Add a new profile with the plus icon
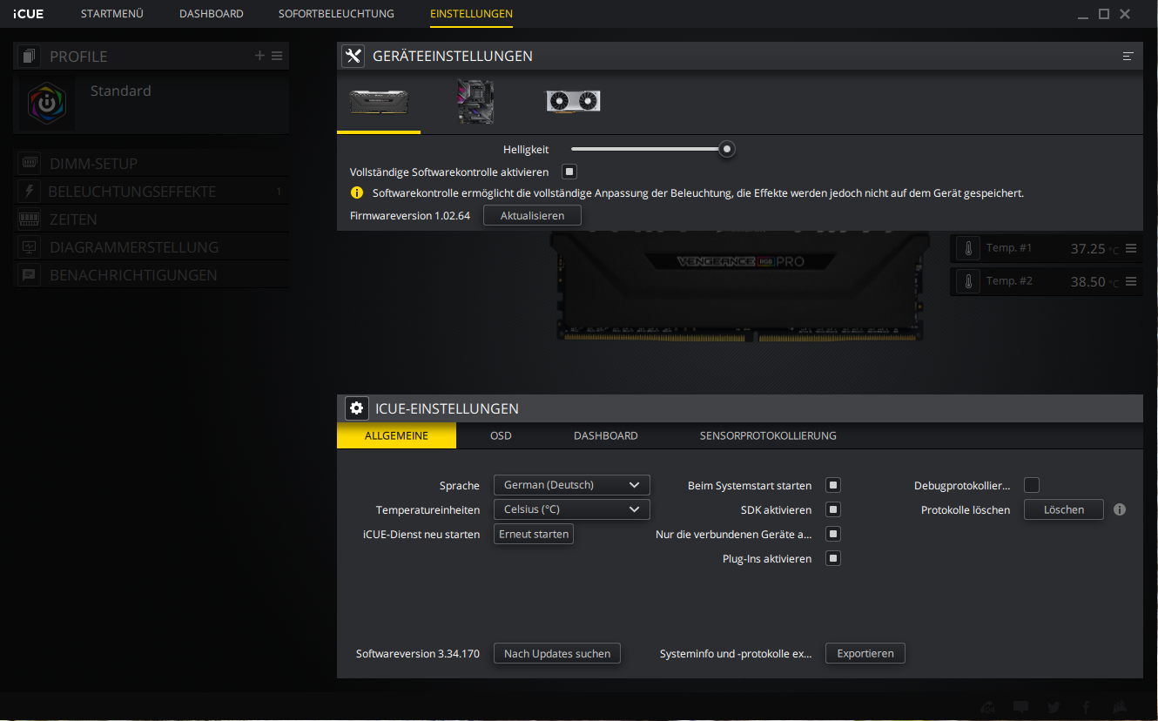Viewport: 1158px width, 721px height. coord(259,56)
